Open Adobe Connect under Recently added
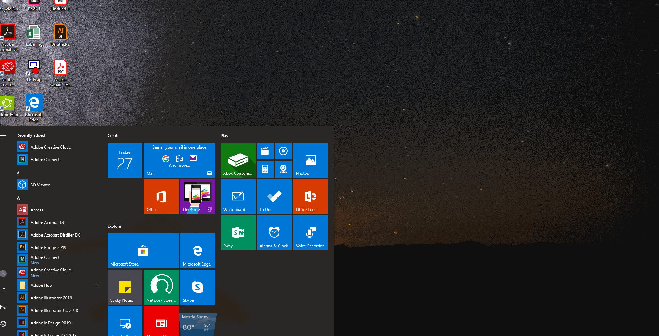This screenshot has width=659, height=336. (59, 159)
